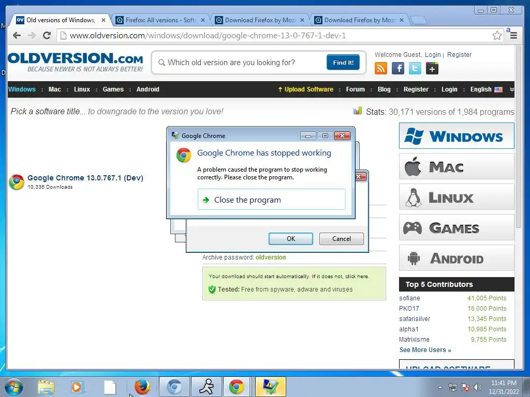Launch Windows Media Player from taskbar

coord(78,387)
